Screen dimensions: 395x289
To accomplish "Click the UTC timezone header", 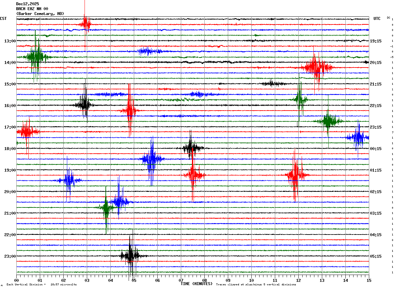I will (377, 19).
